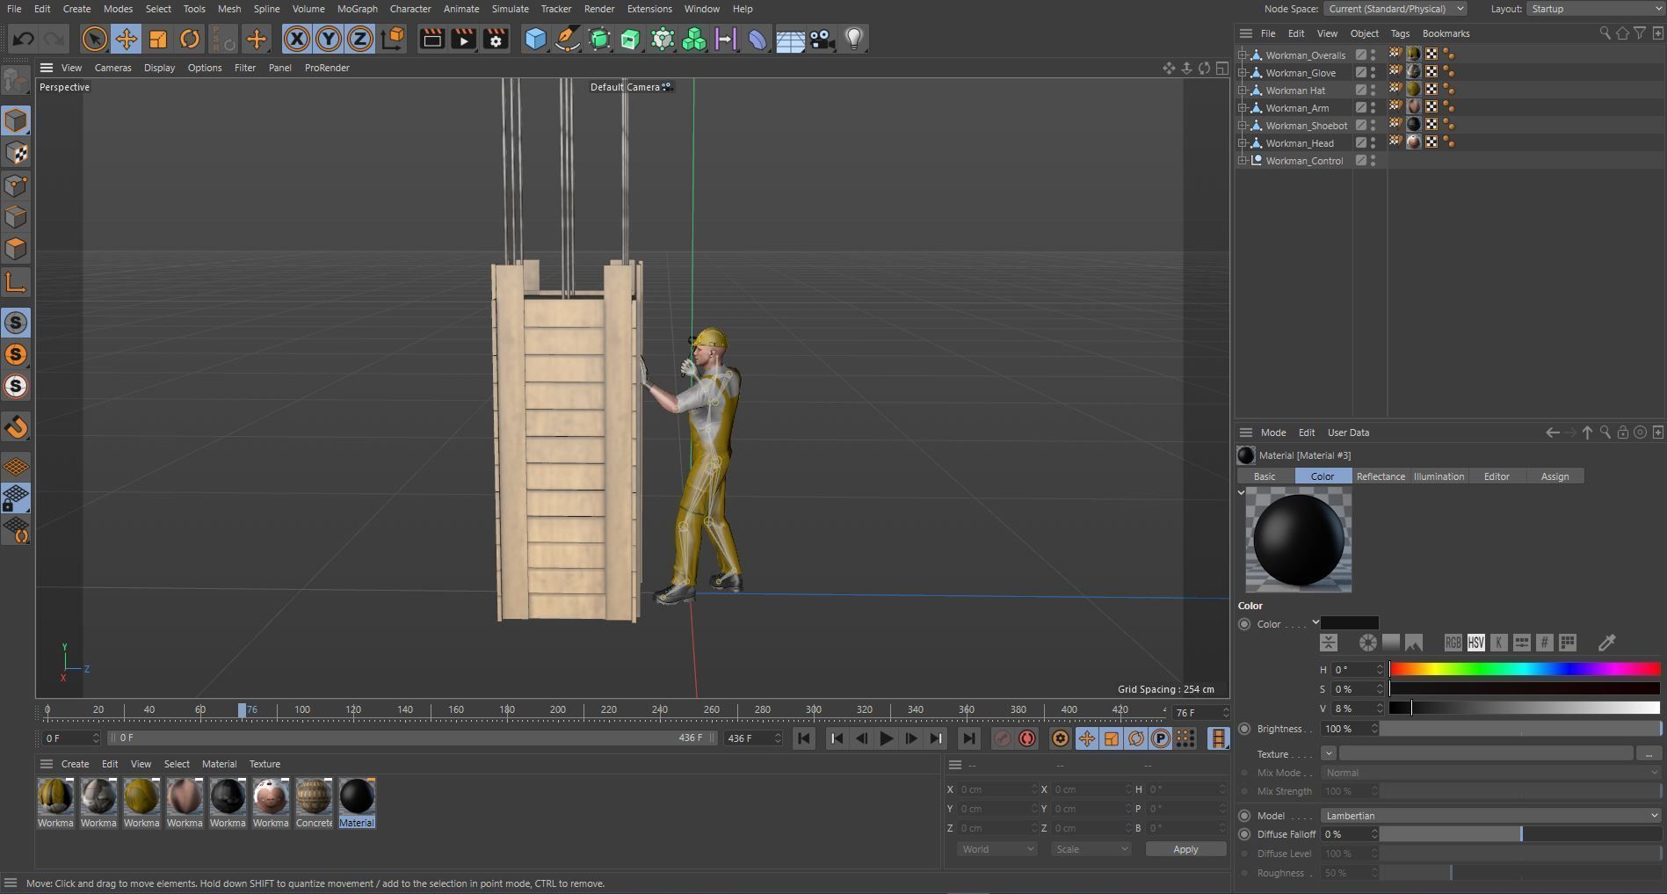This screenshot has width=1667, height=894.
Task: Click the Hue rainbow slider
Action: point(1525,670)
